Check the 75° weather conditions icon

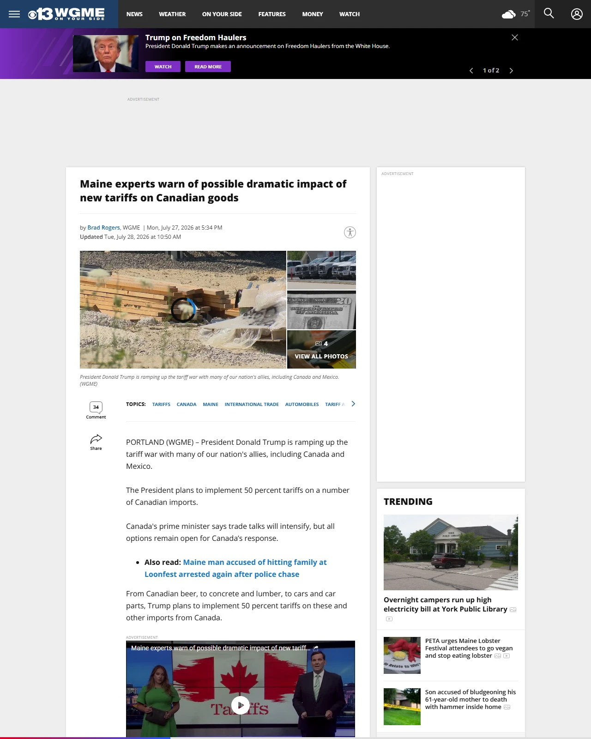tap(508, 14)
